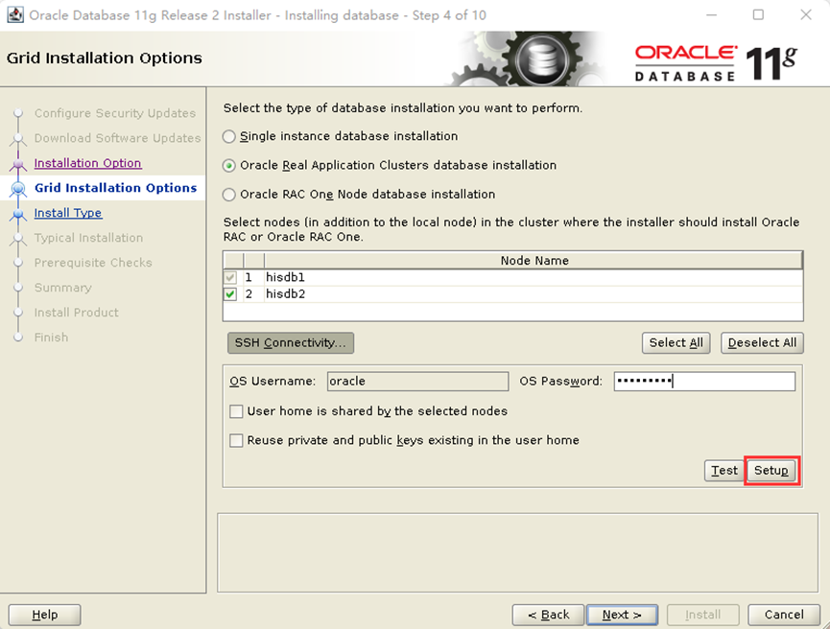830x629 pixels.
Task: Focus the OS Password field
Action: (x=704, y=382)
